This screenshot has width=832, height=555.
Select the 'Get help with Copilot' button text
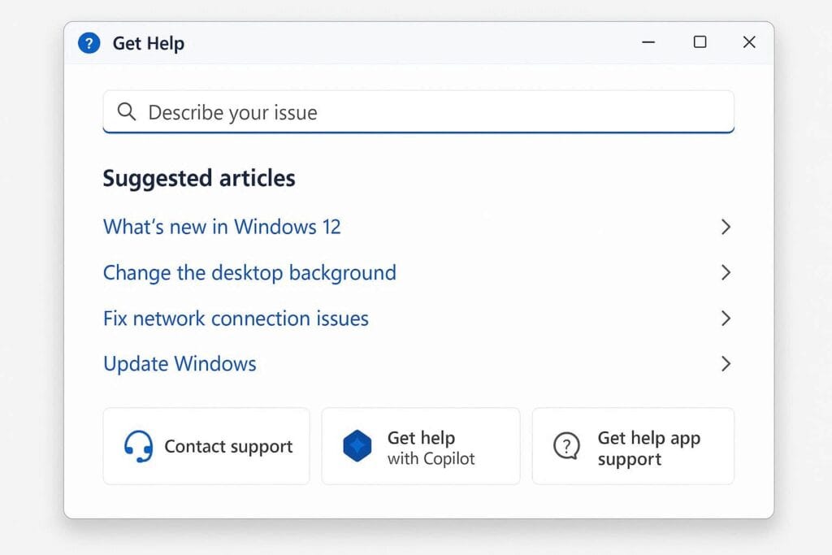pyautogui.click(x=431, y=448)
